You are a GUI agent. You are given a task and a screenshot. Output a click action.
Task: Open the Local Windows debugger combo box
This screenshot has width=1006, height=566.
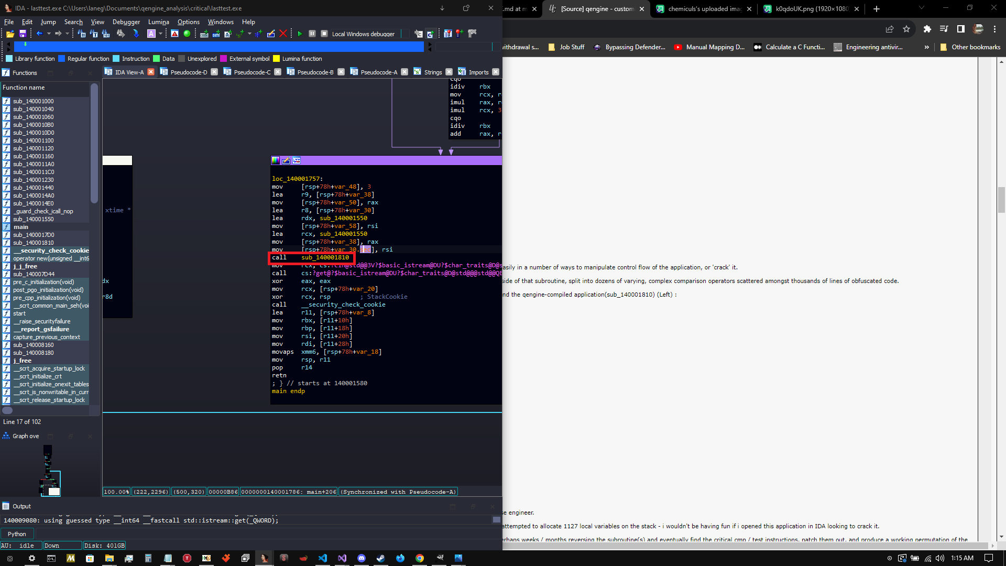click(x=367, y=34)
